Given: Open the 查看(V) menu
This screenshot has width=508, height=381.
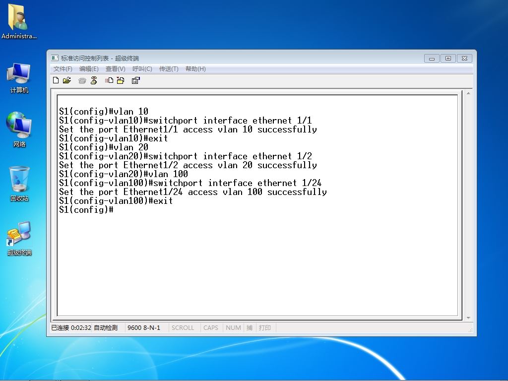Looking at the screenshot, I should [x=115, y=68].
